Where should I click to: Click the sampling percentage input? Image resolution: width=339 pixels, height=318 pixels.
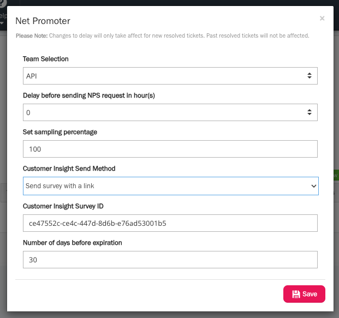[170, 149]
